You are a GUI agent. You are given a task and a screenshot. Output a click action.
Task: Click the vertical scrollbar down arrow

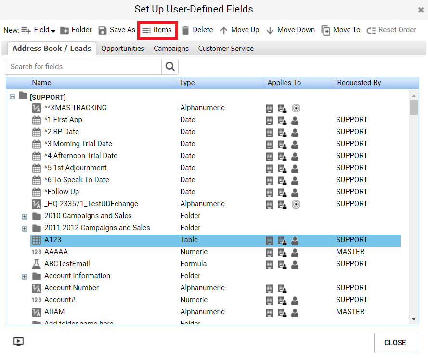(x=414, y=319)
